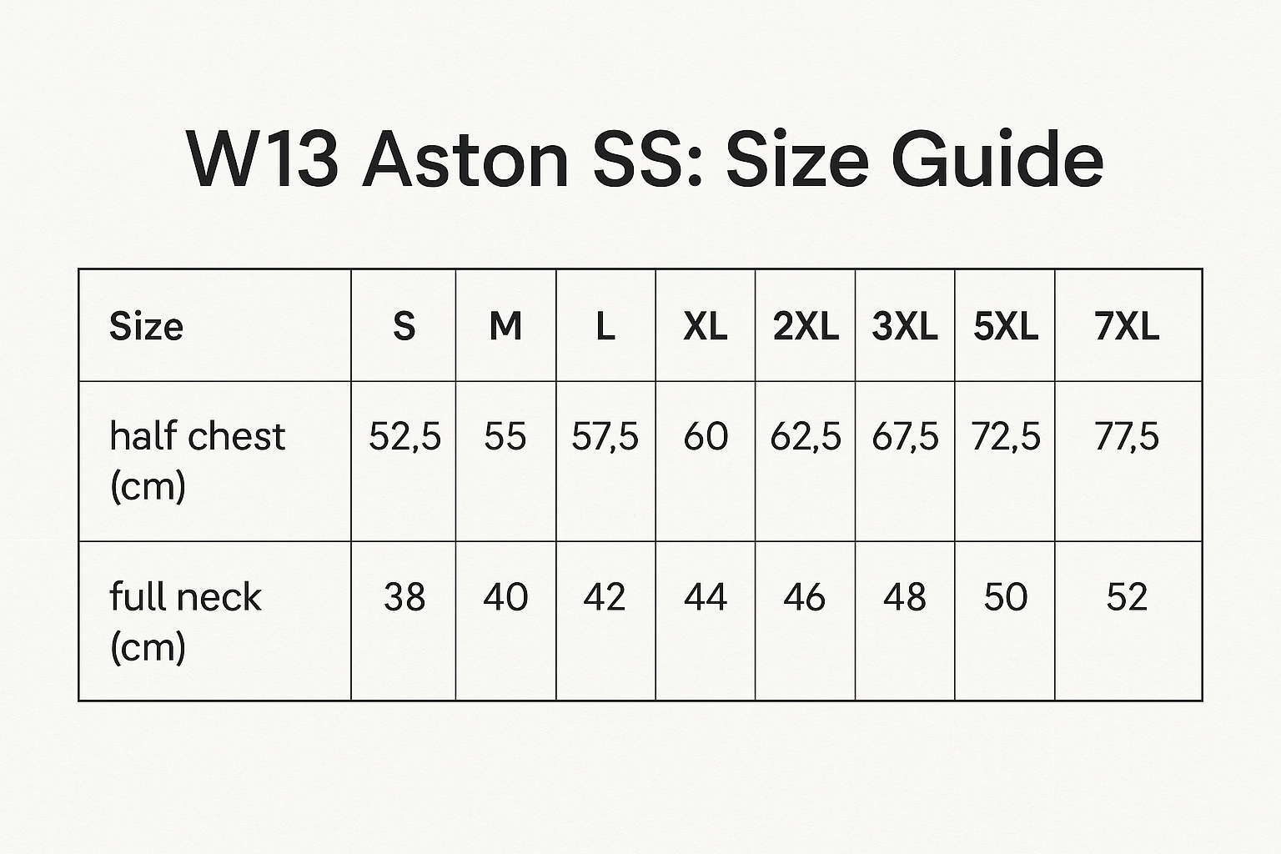Image resolution: width=1281 pixels, height=854 pixels.
Task: Select the half chest (cm) row label
Action: [x=198, y=460]
